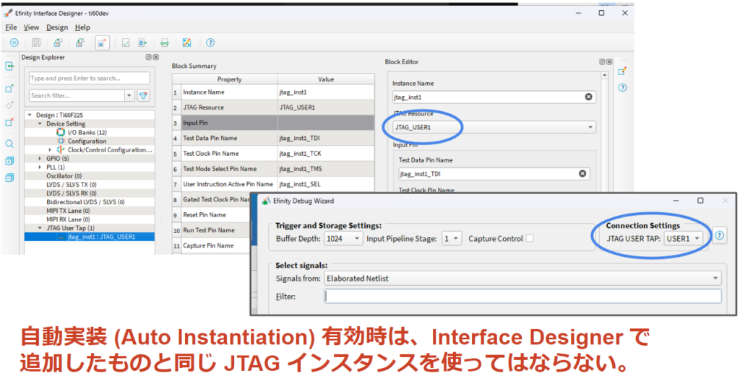Image resolution: width=740 pixels, height=376 pixels.
Task: Toggle the Capture Control checkbox
Action: [530, 238]
